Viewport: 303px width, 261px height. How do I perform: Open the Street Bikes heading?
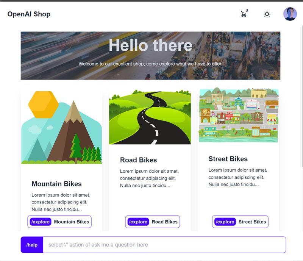pos(228,159)
